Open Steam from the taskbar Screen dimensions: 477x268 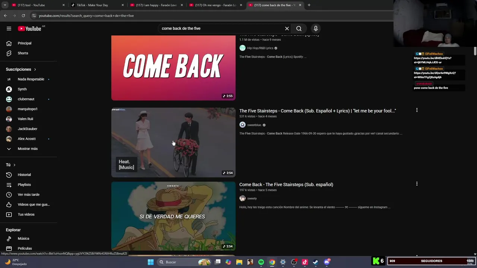point(315,262)
